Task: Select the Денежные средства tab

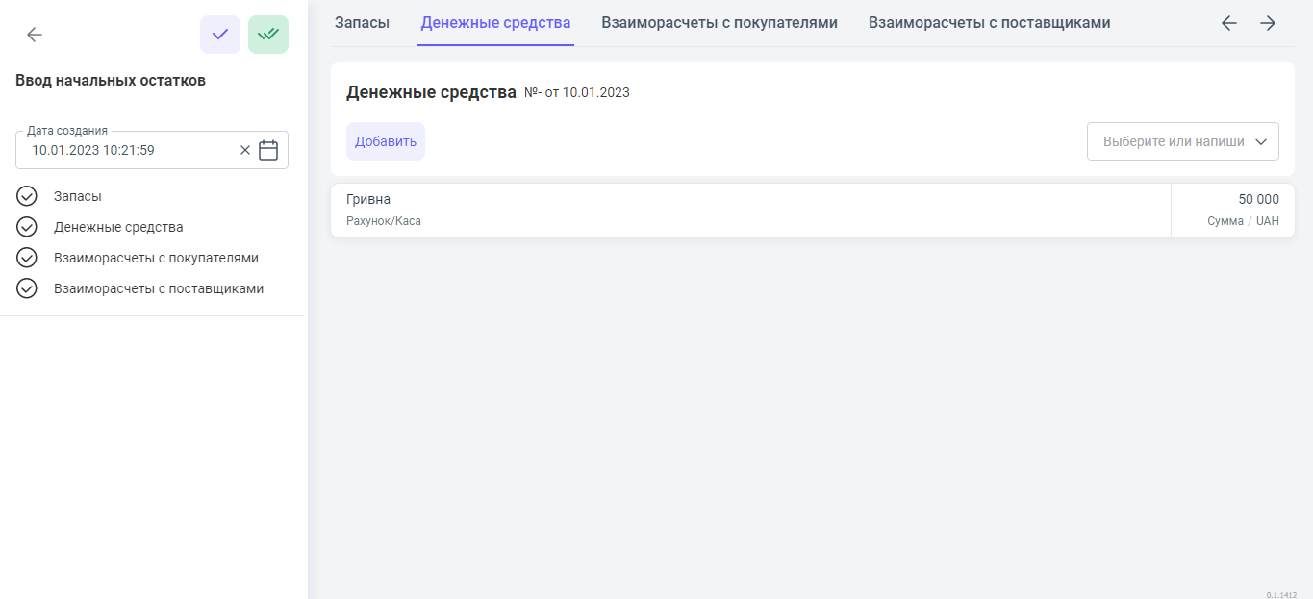Action: pyautogui.click(x=495, y=22)
